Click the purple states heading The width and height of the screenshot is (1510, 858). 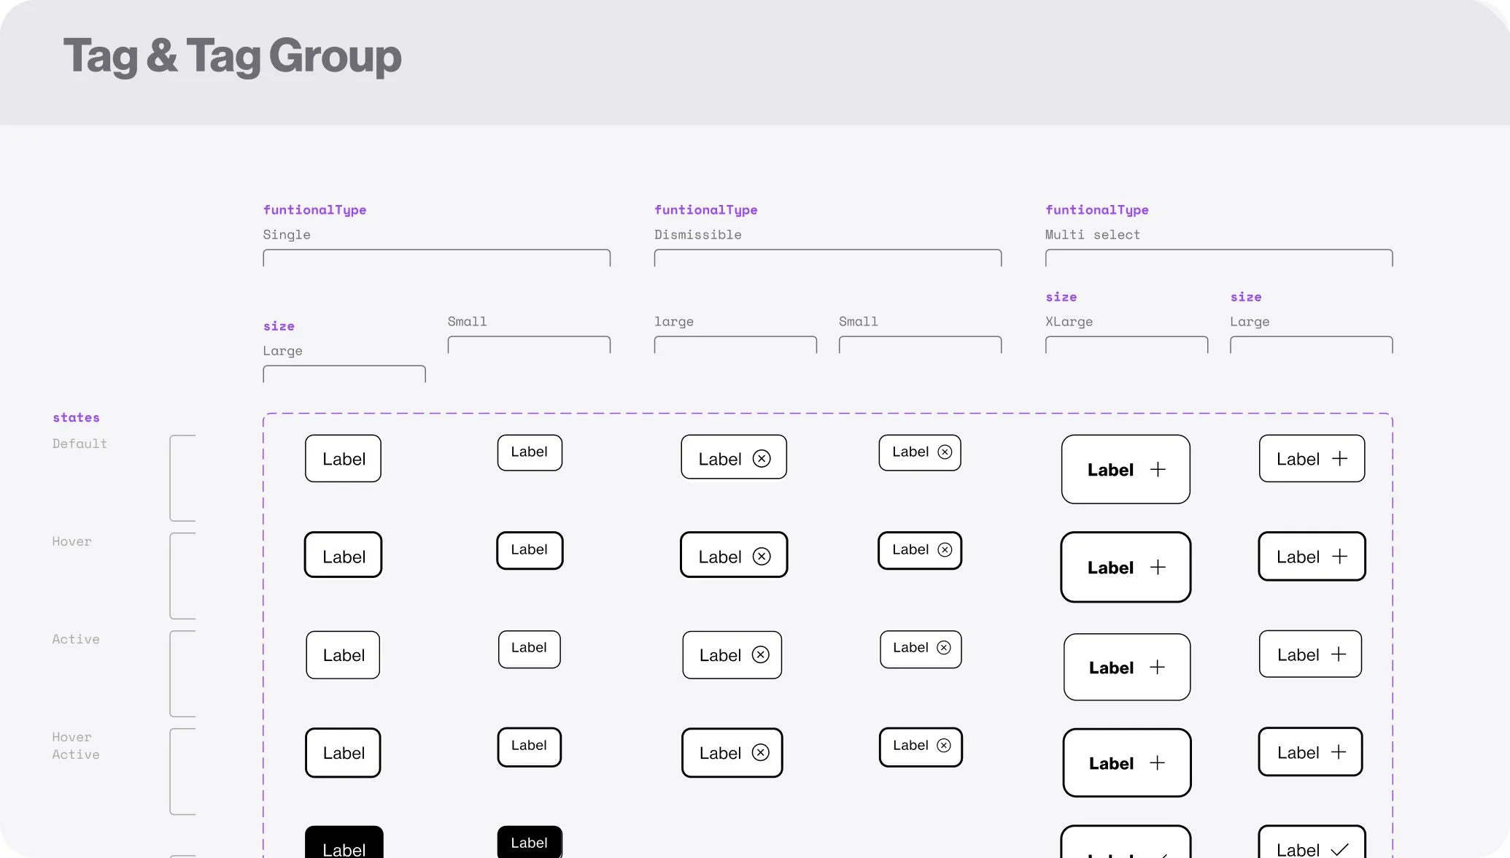point(76,417)
